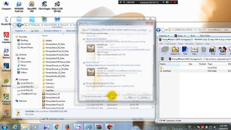
Task: Select the UserData folder in WinRAR list
Action: point(167,71)
